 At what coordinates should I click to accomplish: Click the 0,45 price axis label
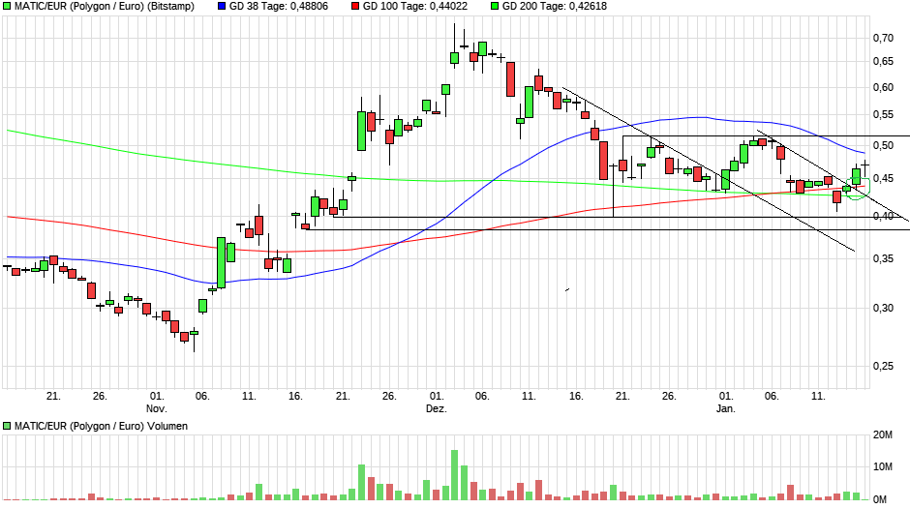tap(883, 178)
